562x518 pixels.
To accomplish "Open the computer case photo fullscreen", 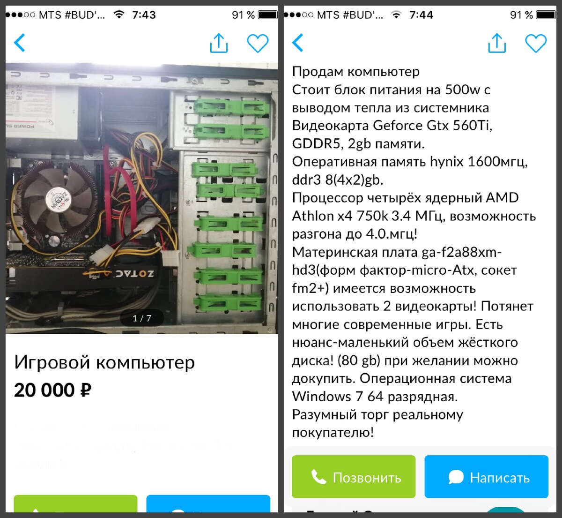I will [x=141, y=198].
